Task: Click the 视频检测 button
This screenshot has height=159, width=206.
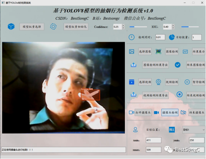Action: (x=172, y=82)
